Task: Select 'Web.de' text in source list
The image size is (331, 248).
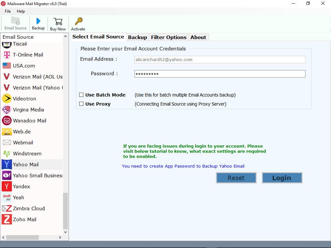Action: point(22,132)
